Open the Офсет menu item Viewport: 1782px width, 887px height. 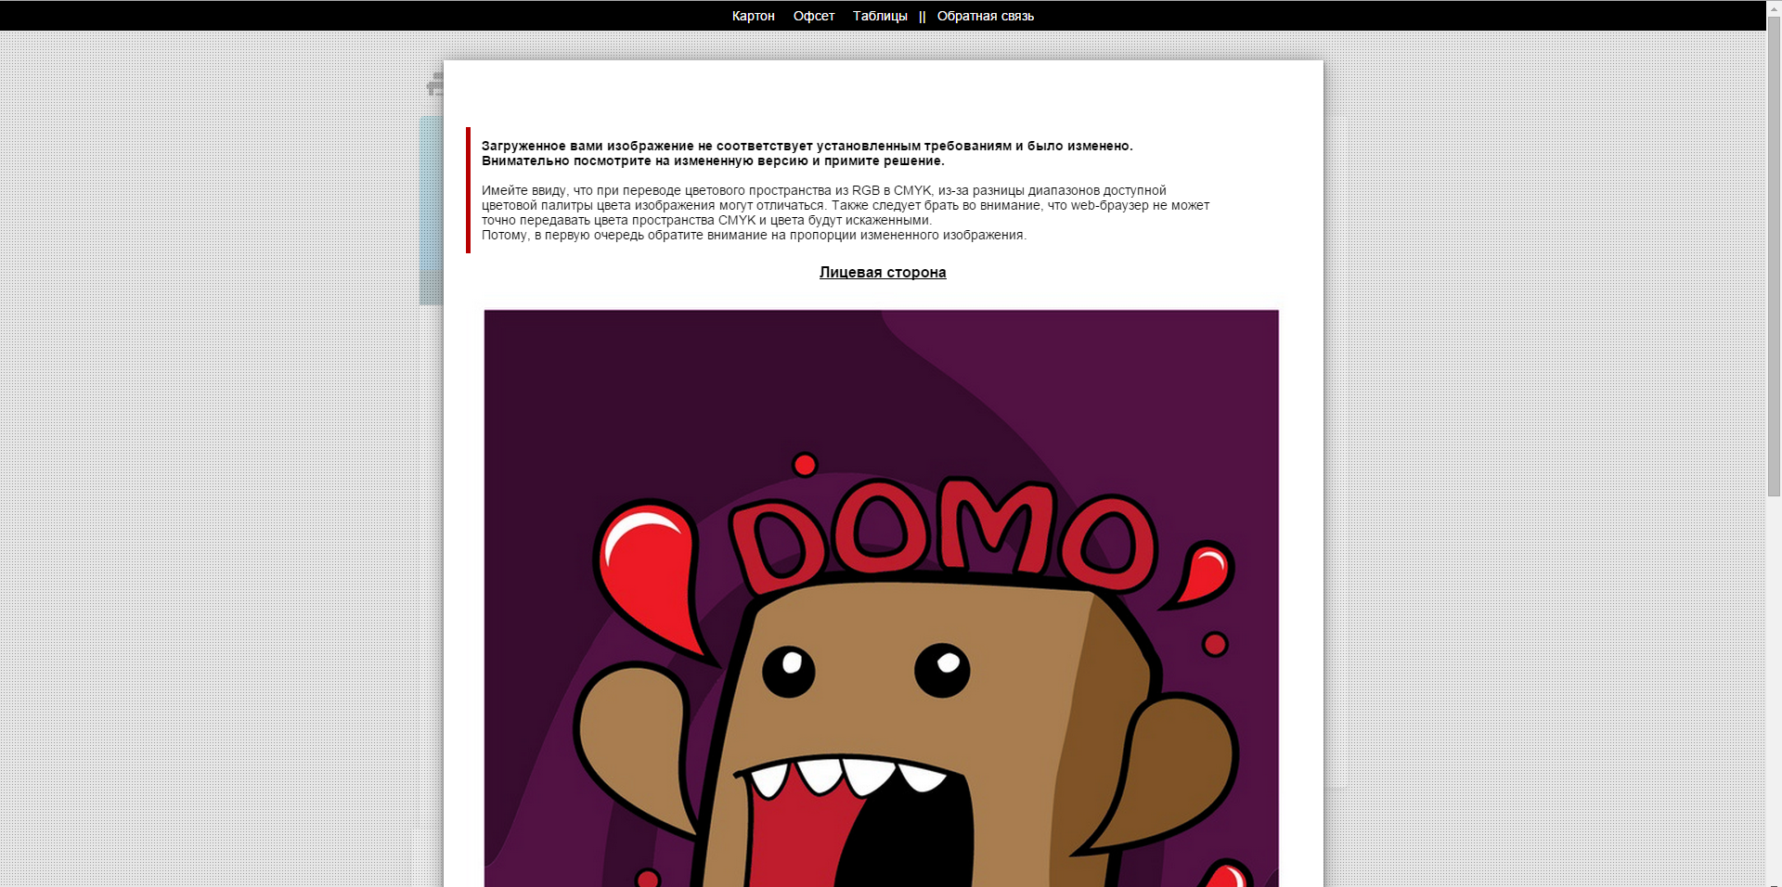[814, 16]
